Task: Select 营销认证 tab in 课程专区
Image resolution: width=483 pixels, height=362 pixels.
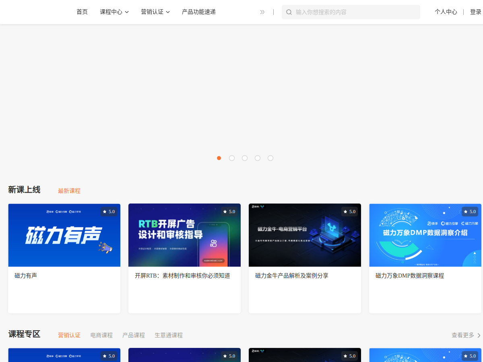Action: pyautogui.click(x=69, y=335)
